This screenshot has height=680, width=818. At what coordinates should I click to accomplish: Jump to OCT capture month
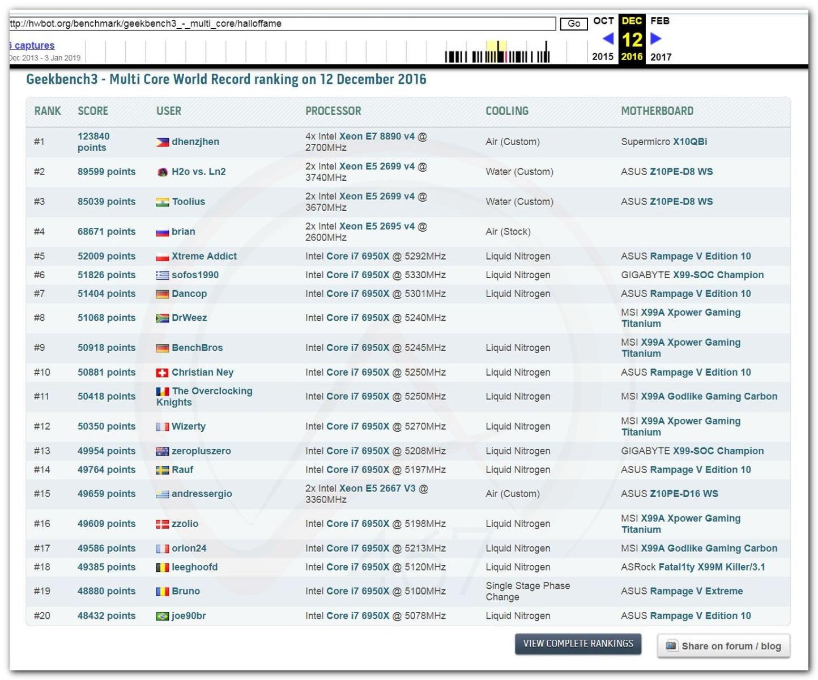(x=603, y=21)
